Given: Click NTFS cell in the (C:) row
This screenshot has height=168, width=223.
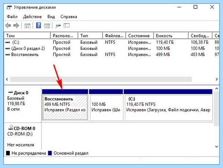Looking at the screenshot, I should pyautogui.click(x=110, y=42).
